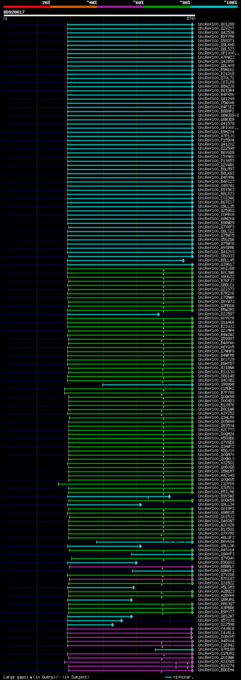
Task: Select hit label UniRef100_B9RW29
Action: pos(216,223)
